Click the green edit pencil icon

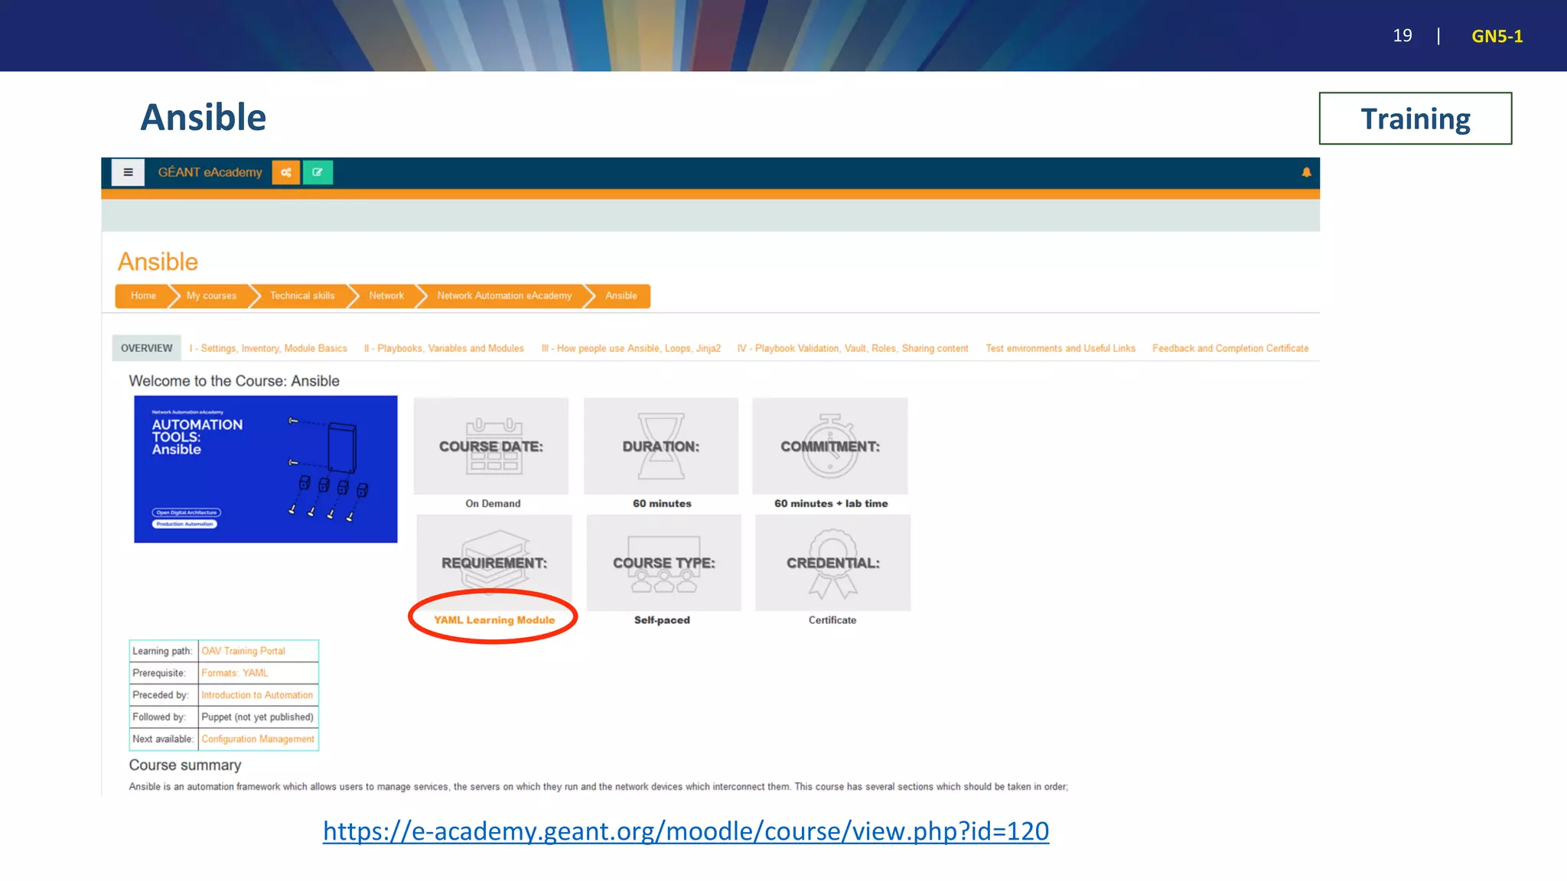(318, 173)
